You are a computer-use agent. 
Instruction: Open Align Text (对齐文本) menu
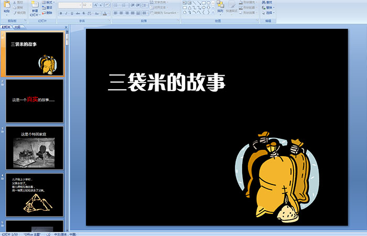coord(159,7)
